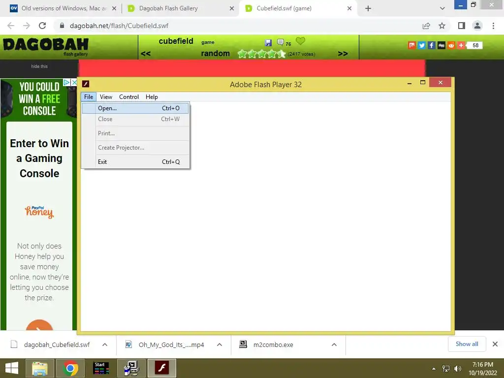Open the Control menu in Flash Player

tap(128, 97)
